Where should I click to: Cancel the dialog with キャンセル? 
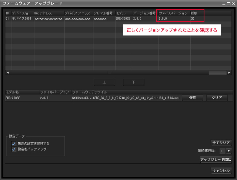coord(221,171)
